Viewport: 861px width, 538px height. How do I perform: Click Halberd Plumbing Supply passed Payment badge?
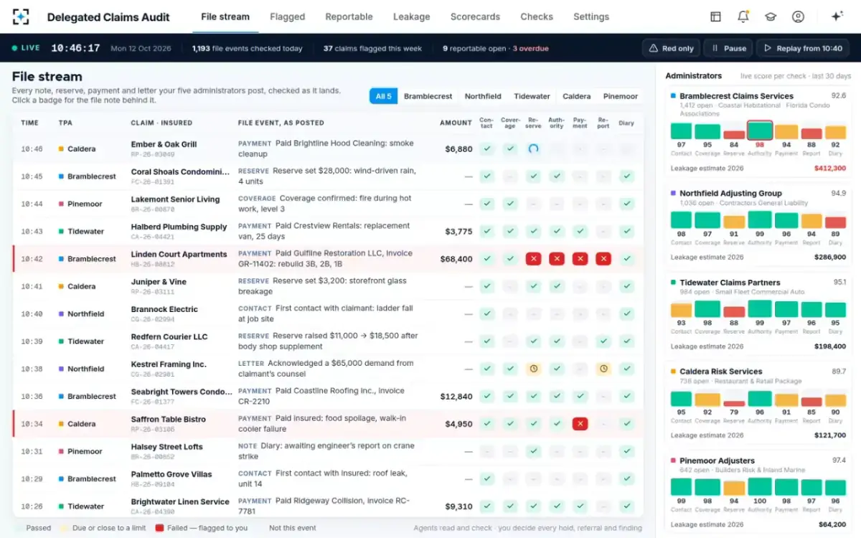[580, 232]
